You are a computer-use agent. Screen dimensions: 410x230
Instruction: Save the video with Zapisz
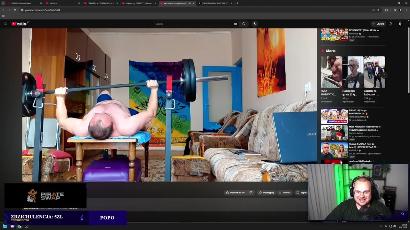click(x=302, y=193)
